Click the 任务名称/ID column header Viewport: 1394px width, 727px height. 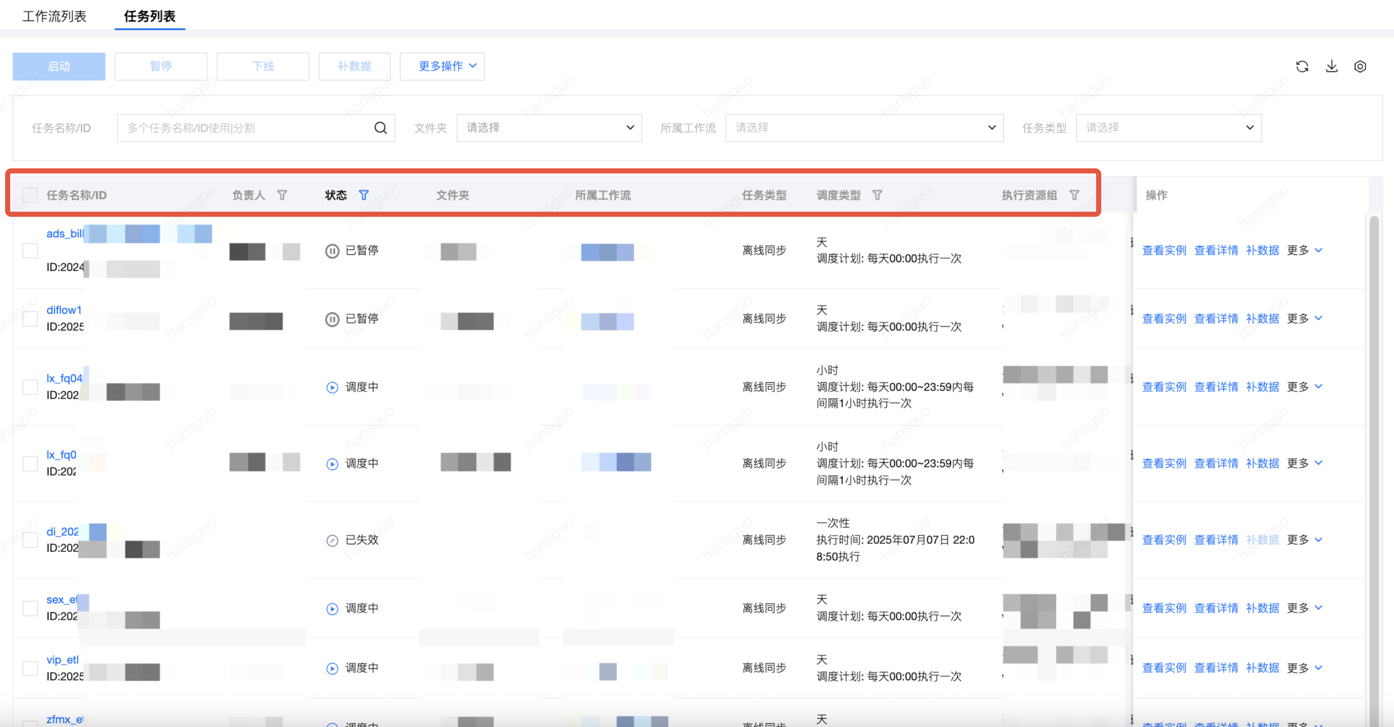click(x=76, y=195)
